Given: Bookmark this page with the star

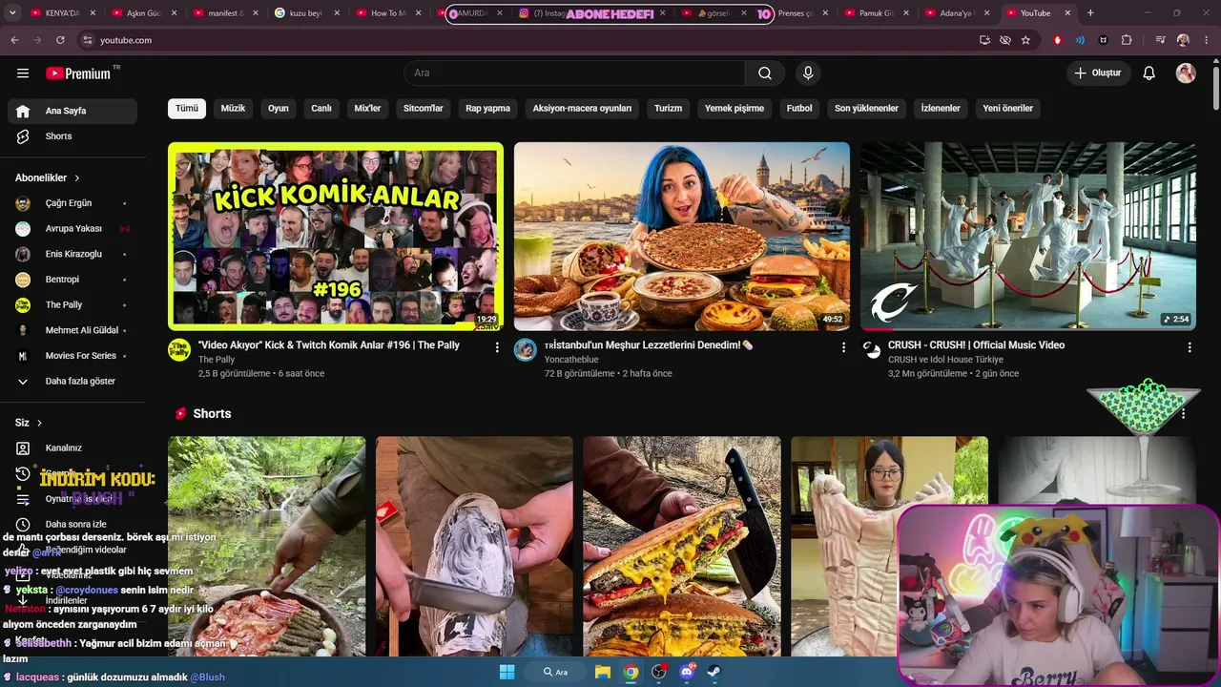Looking at the screenshot, I should (x=1025, y=40).
